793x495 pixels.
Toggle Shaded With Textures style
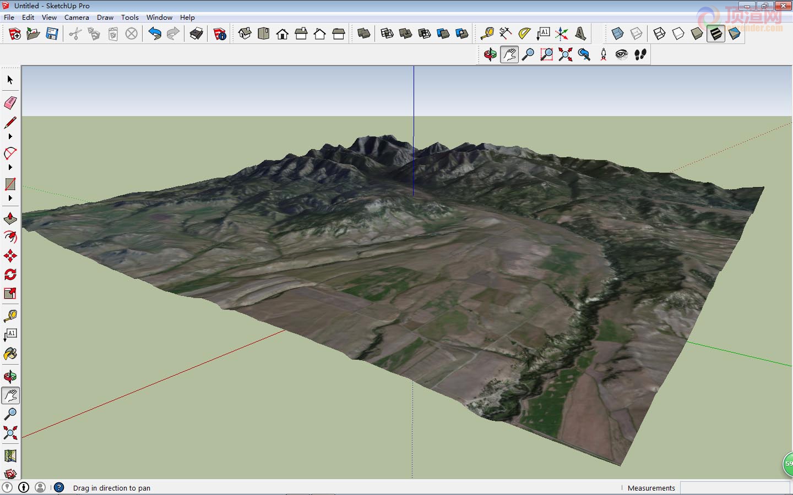[715, 34]
